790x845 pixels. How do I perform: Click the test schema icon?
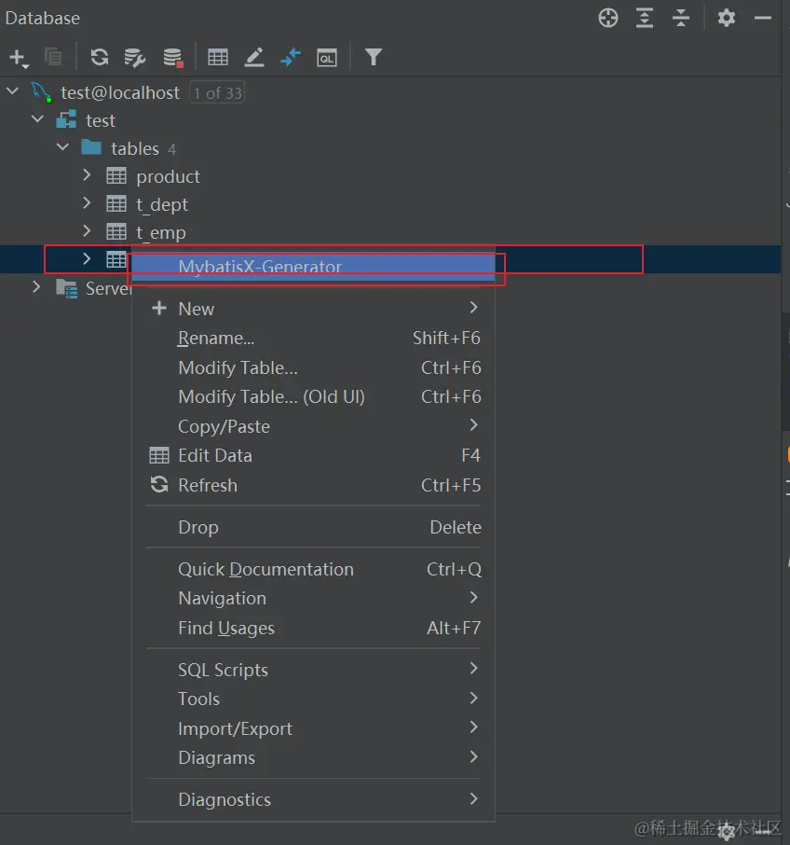[x=66, y=119]
